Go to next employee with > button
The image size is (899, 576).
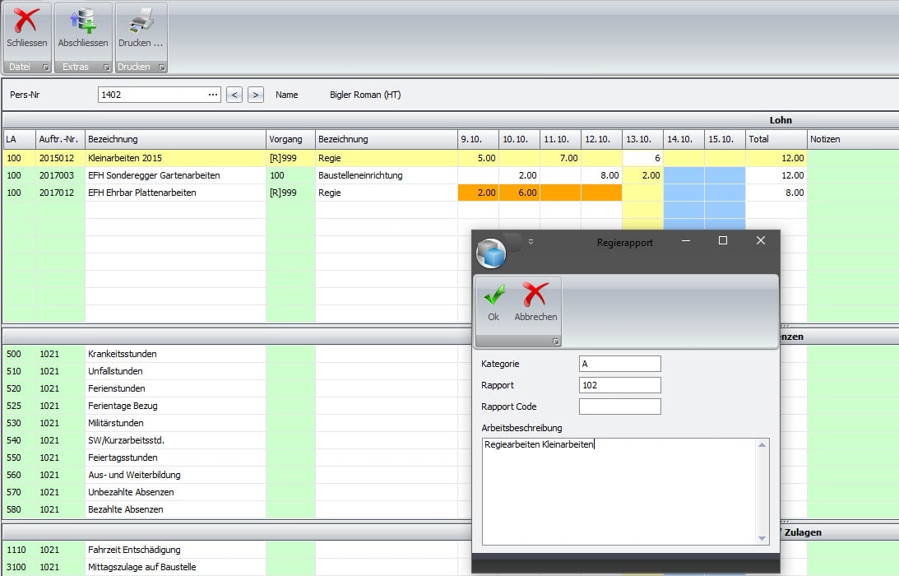click(256, 95)
